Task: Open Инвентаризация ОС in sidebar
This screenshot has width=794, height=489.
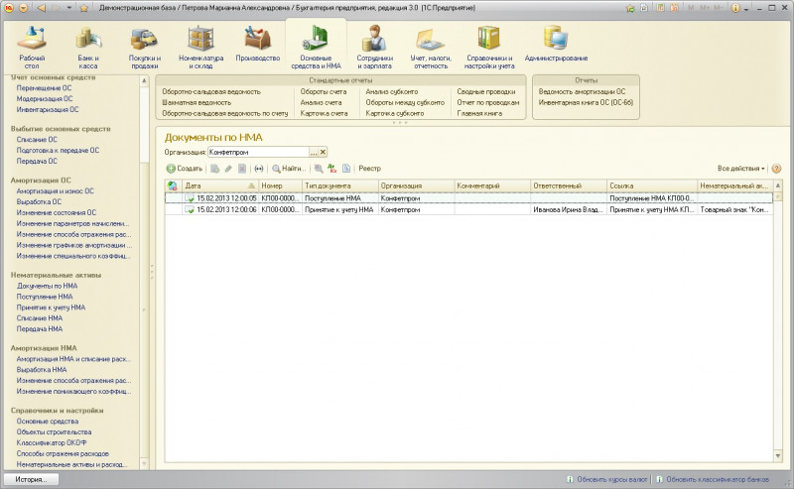Action: click(48, 109)
